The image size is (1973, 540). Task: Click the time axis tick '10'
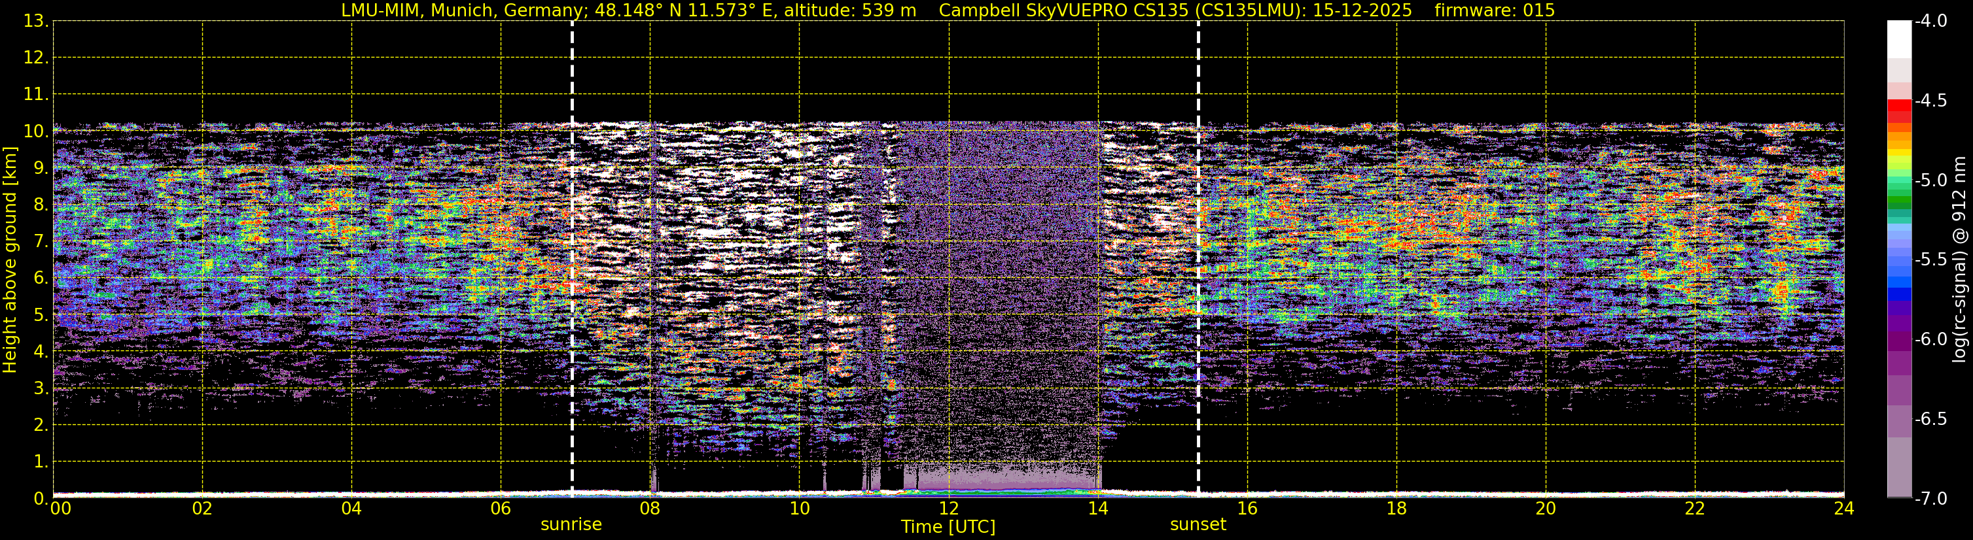pos(800,509)
